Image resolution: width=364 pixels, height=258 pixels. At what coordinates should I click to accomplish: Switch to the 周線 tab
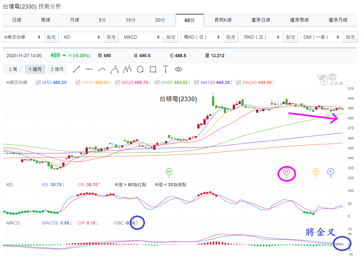point(45,20)
